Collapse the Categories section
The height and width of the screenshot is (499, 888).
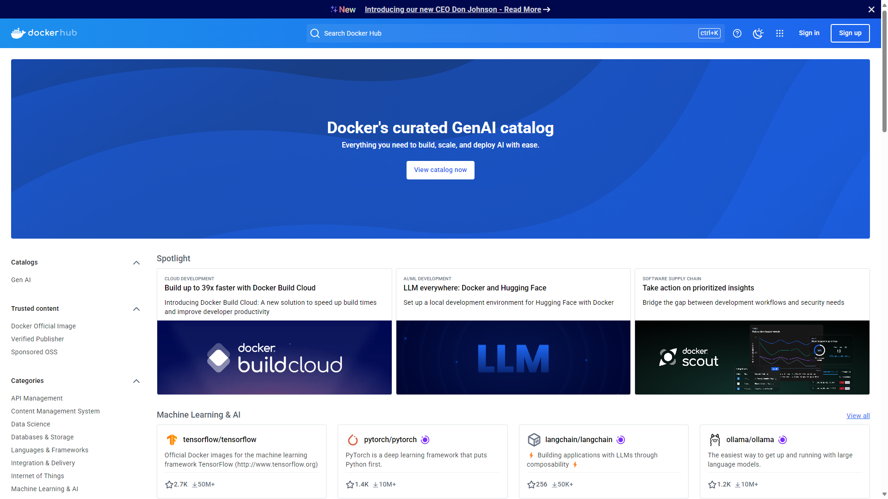click(x=136, y=381)
